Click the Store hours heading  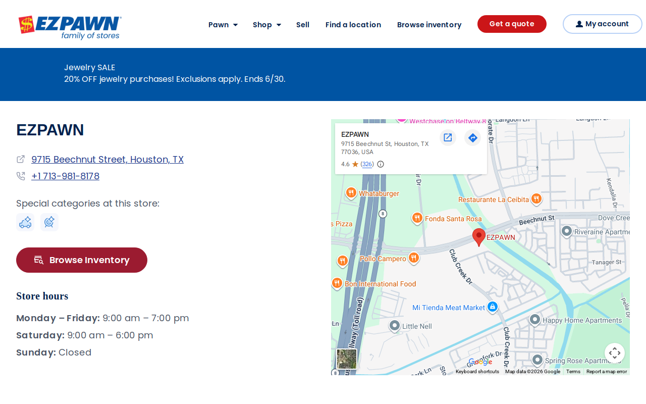pos(42,296)
